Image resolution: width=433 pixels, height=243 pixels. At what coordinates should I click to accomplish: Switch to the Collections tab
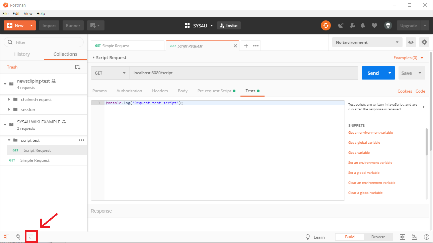click(65, 54)
